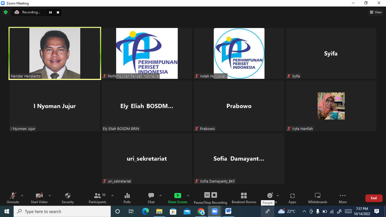Select Perhimpunan Periset Indonesia tile
The width and height of the screenshot is (386, 217).
click(147, 53)
